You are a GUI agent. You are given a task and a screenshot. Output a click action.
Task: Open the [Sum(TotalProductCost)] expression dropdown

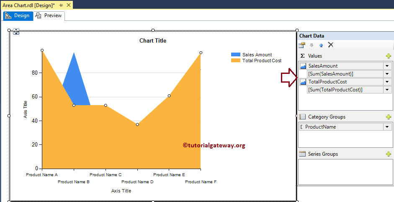387,89
